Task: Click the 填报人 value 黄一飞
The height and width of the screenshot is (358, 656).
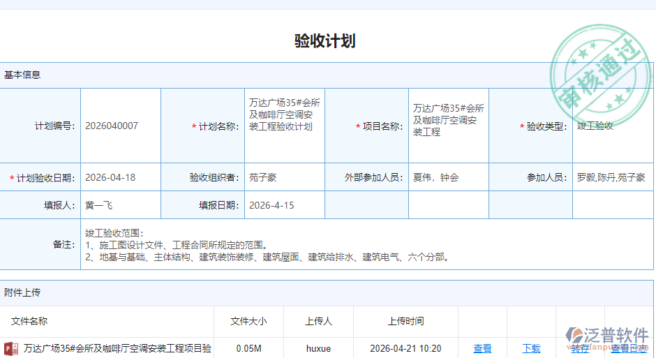Action: point(98,205)
